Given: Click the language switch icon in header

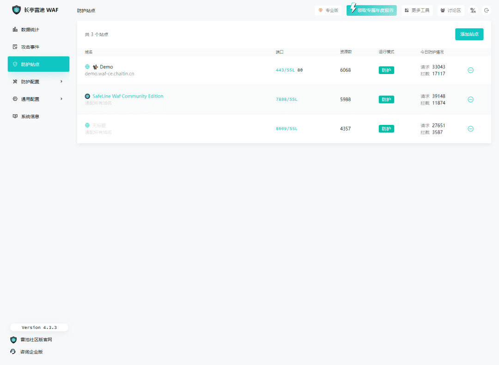Looking at the screenshot, I should point(473,10).
